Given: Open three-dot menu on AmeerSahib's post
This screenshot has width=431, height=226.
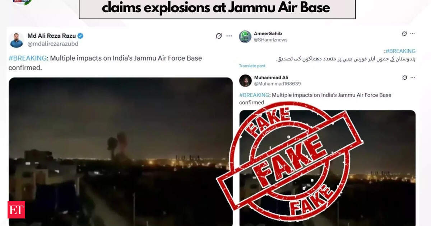Looking at the screenshot, I should click(x=412, y=34).
